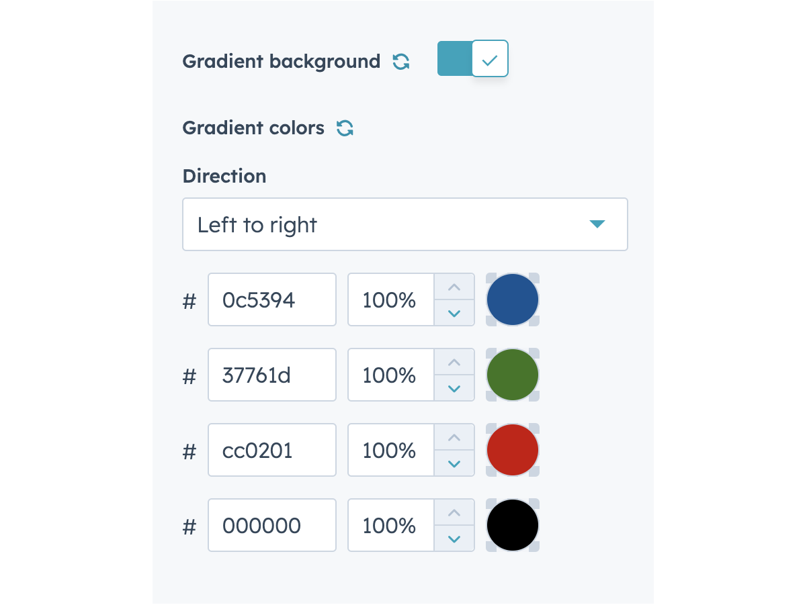Click the 100% field on the black color row
The width and height of the screenshot is (807, 605).
click(390, 525)
